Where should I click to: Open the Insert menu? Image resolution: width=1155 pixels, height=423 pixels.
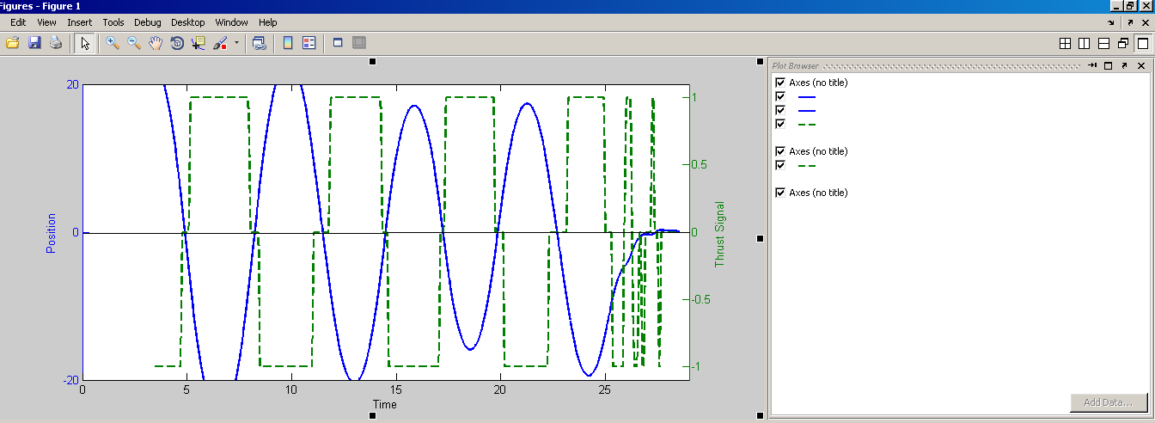coord(80,22)
